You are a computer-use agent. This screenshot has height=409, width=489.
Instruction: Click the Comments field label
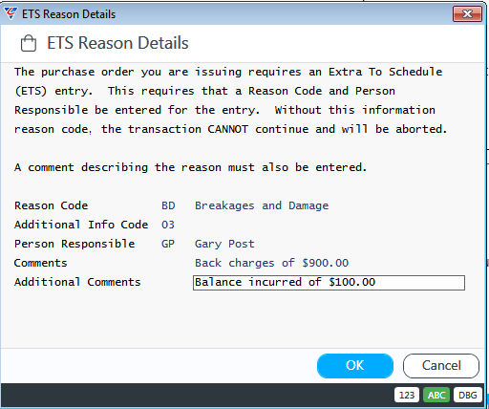[x=41, y=263]
